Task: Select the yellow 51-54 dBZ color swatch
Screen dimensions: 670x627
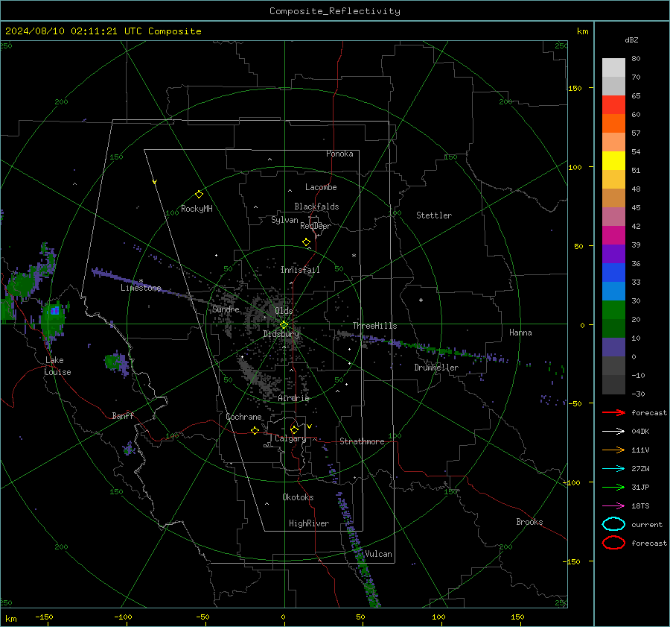Action: (x=613, y=160)
